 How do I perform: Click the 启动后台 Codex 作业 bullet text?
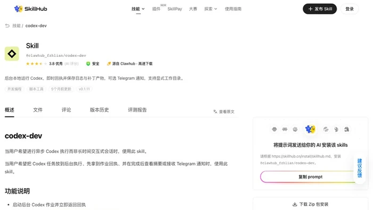coord(49,205)
